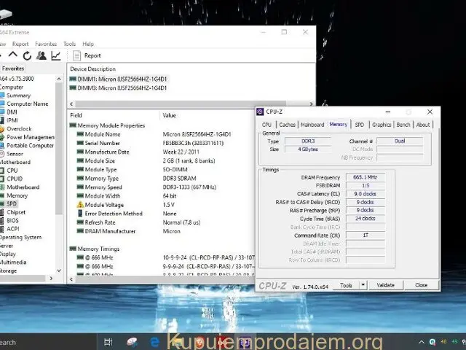Click the Task View icon on taskbar
466x350 pixels.
tap(108, 341)
